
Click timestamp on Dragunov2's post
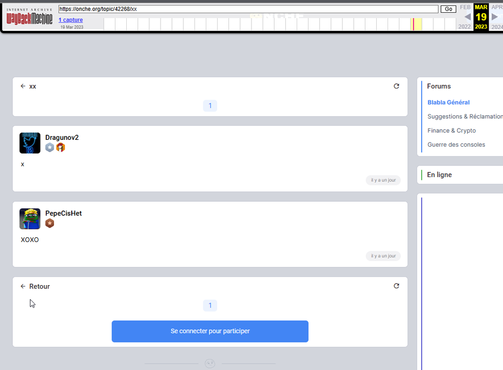(x=383, y=180)
